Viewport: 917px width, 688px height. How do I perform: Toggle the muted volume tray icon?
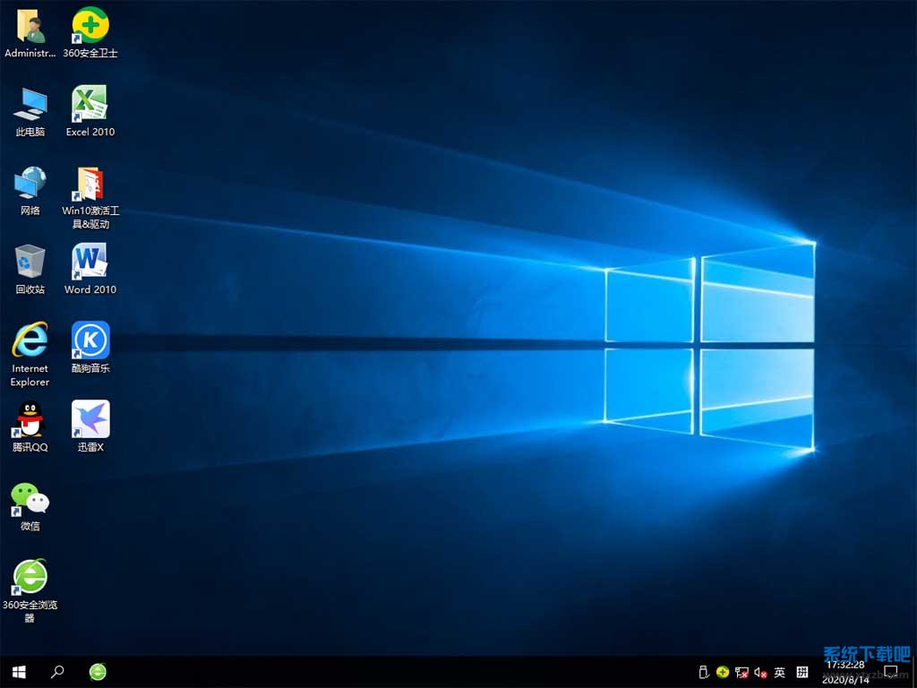tap(760, 672)
